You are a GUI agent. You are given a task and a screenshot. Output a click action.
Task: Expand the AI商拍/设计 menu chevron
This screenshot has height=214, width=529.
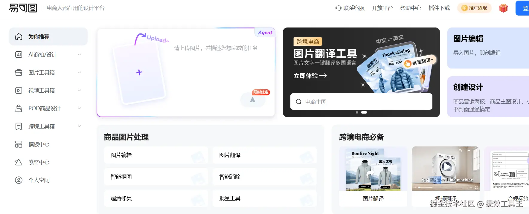(80, 54)
